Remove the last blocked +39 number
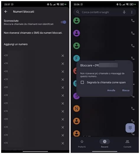 click(x=63, y=143)
